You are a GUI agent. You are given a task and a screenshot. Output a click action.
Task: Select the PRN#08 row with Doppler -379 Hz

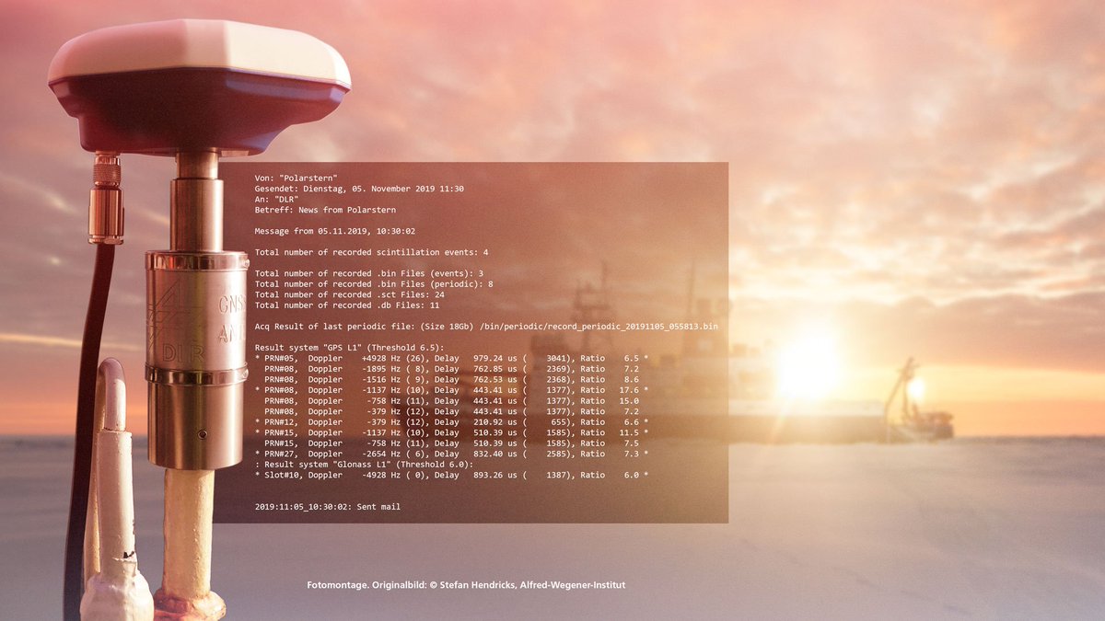pos(451,412)
